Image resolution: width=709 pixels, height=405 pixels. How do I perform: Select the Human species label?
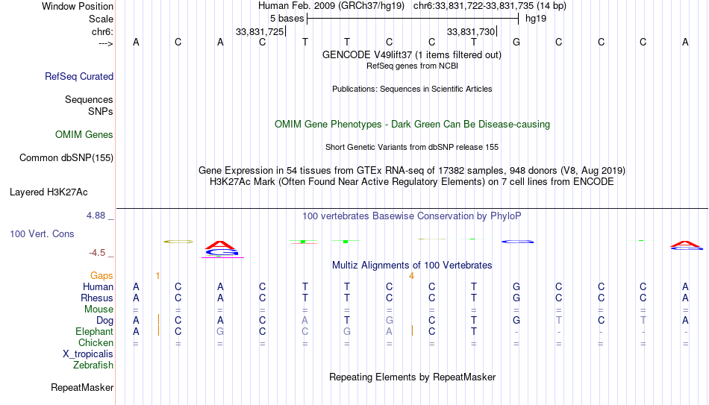pyautogui.click(x=98, y=286)
